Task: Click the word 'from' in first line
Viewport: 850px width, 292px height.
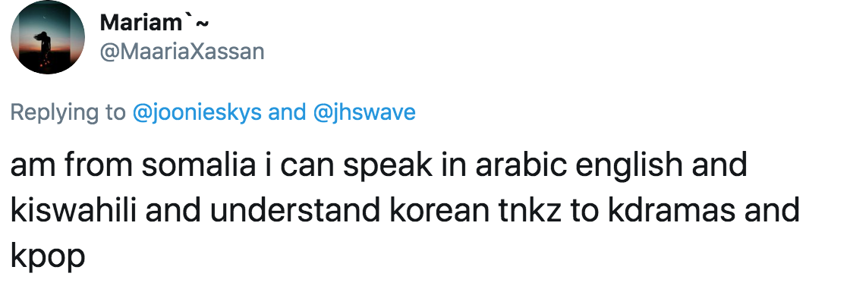Action: tap(99, 165)
